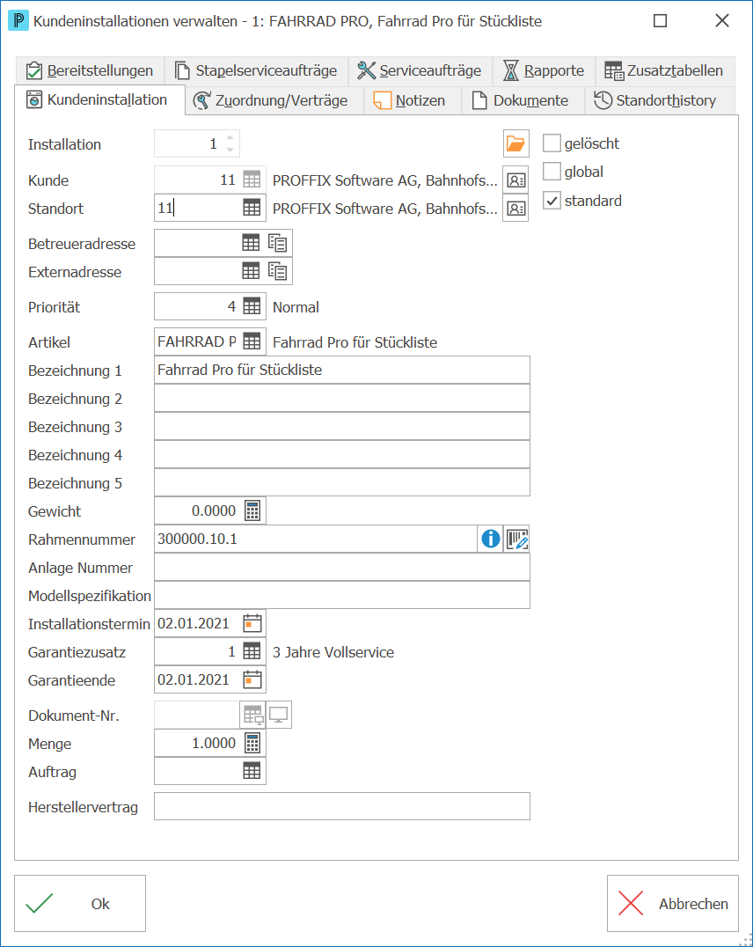Open the Standorthistory tab
The height and width of the screenshot is (947, 753).
coord(660,100)
